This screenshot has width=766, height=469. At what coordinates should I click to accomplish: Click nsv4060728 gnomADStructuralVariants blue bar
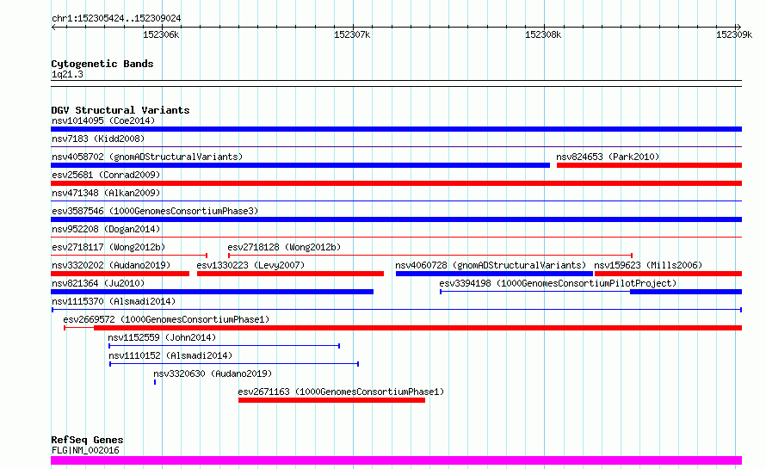tap(494, 274)
